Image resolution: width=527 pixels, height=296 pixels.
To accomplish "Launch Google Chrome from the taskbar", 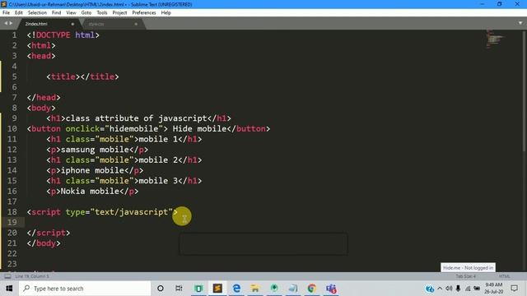I will point(312,289).
